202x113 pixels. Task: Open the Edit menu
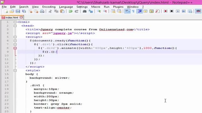[x=13, y=7]
